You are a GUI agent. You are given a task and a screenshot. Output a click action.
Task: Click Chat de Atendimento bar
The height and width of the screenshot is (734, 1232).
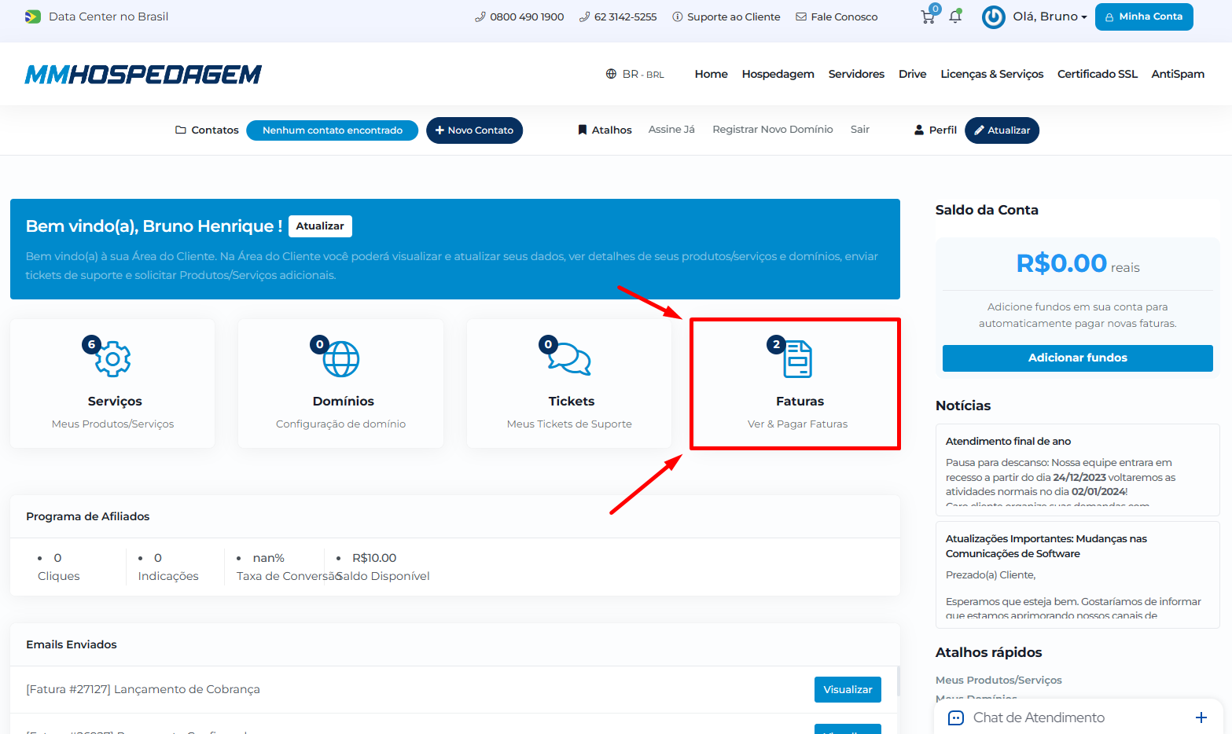coord(1078,717)
